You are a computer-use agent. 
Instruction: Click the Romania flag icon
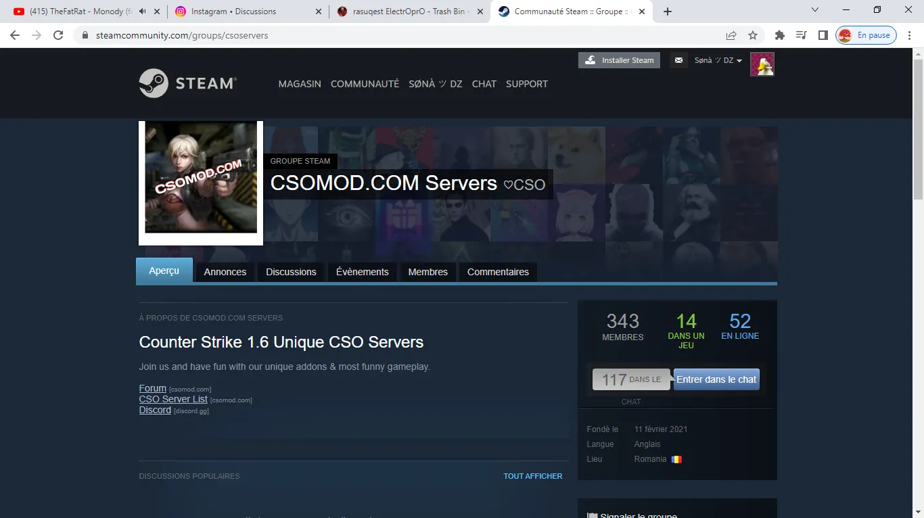pos(676,459)
